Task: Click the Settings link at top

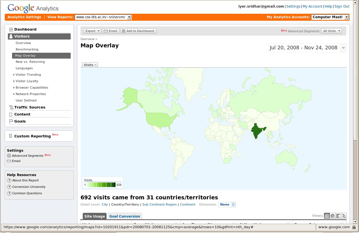Action: click(x=293, y=6)
